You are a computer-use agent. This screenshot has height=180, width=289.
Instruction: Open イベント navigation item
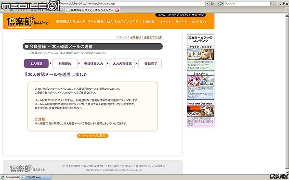click(165, 22)
